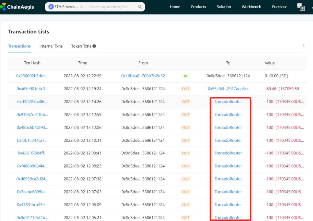The image size is (313, 221).
Task: Click the Token Txns info icon
Action: coord(94,46)
